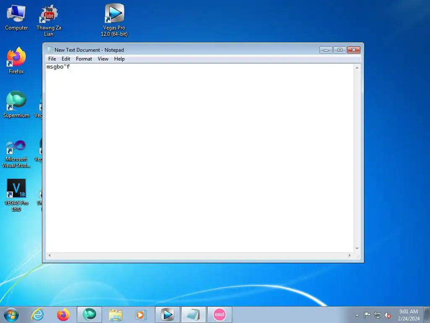Select the Microsoft Visual Studio desktop shortcut
430x323 pixels.
click(16, 154)
